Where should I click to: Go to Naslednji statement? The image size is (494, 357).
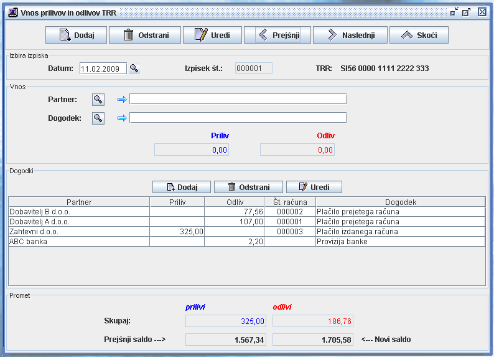pyautogui.click(x=350, y=35)
